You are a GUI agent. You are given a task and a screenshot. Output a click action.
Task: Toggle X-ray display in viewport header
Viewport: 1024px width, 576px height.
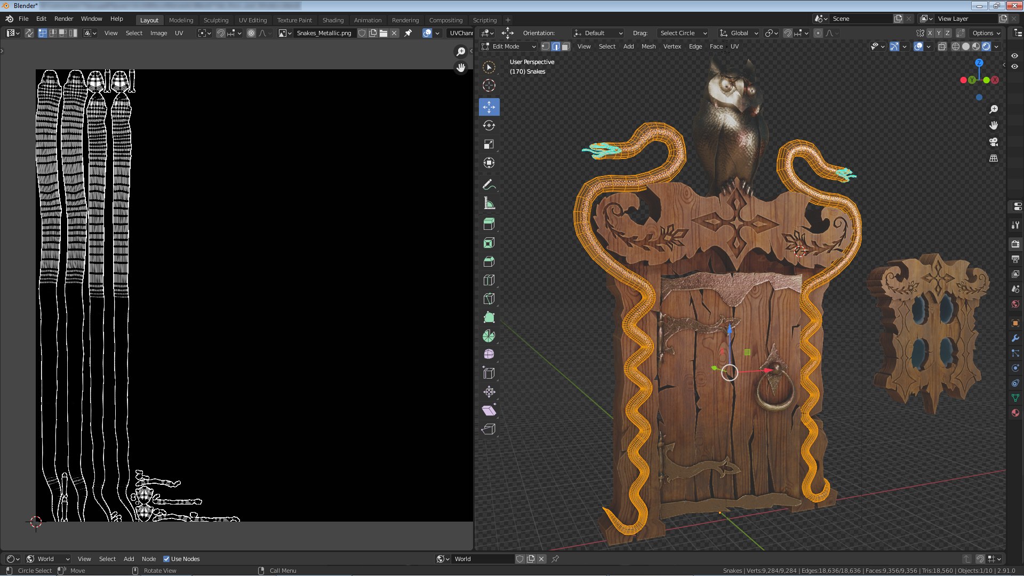942,46
